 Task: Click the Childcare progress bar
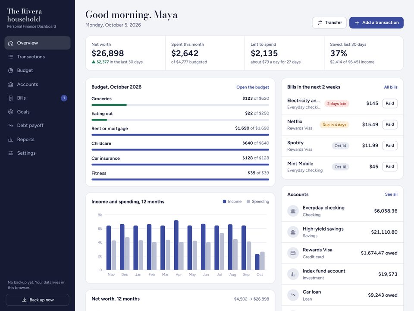click(180, 150)
